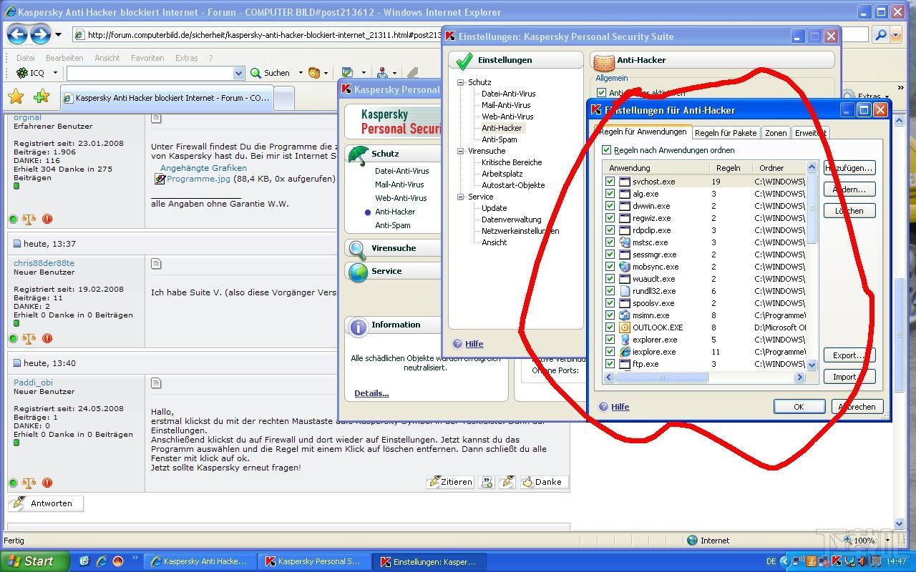Screen dimensions: 916x572
Task: Click the OUTLOOK.EXE application icon in rules list
Action: pos(625,327)
